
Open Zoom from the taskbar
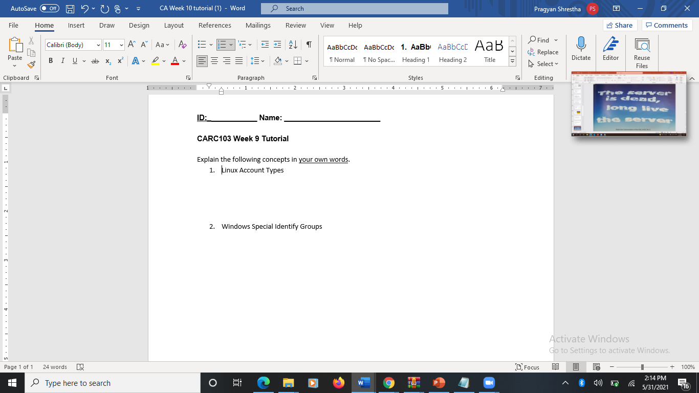(x=489, y=383)
